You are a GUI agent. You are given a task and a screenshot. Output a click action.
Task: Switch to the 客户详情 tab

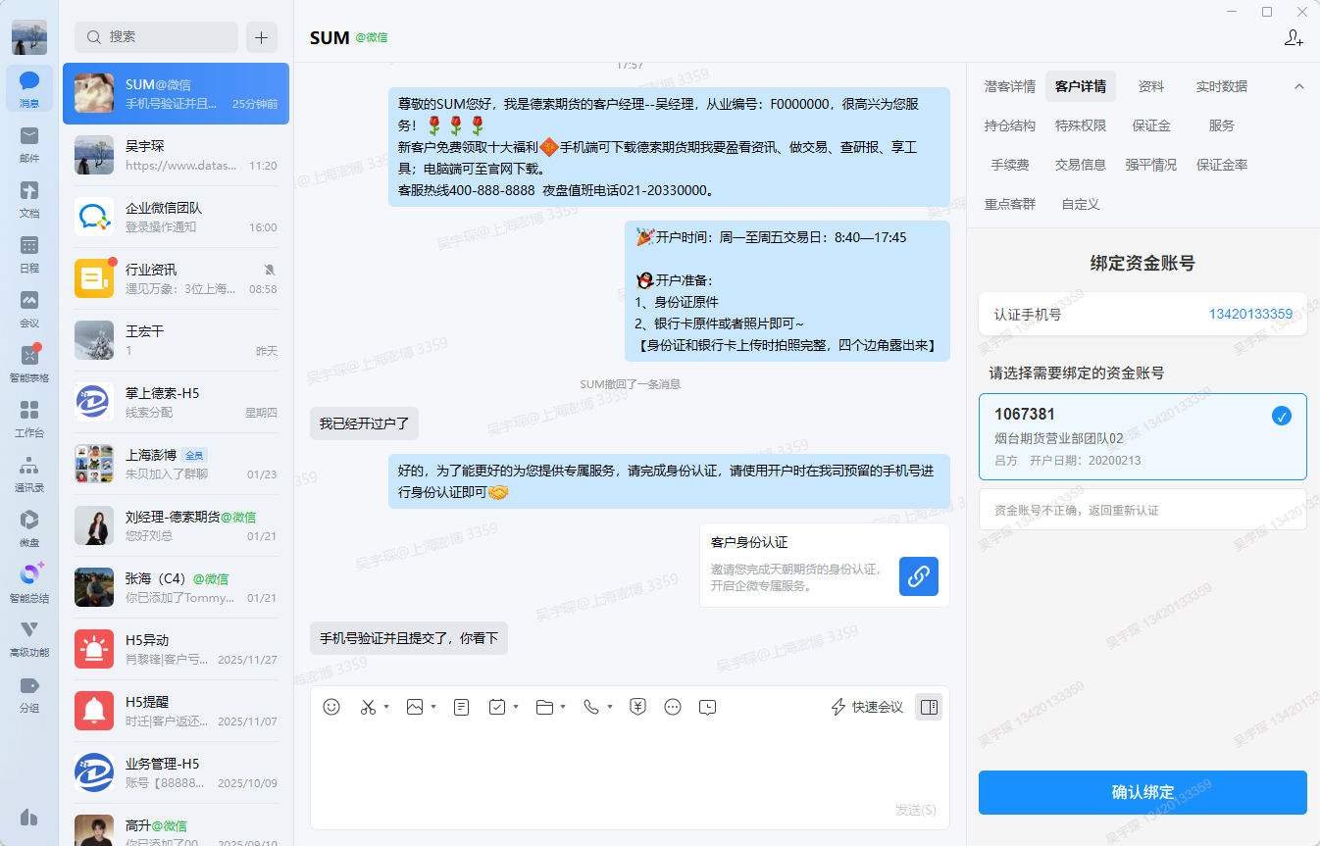(x=1081, y=86)
